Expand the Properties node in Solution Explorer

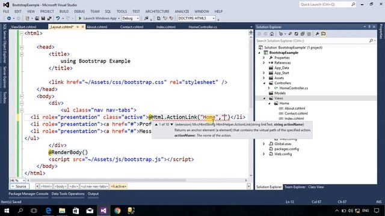(x=264, y=58)
